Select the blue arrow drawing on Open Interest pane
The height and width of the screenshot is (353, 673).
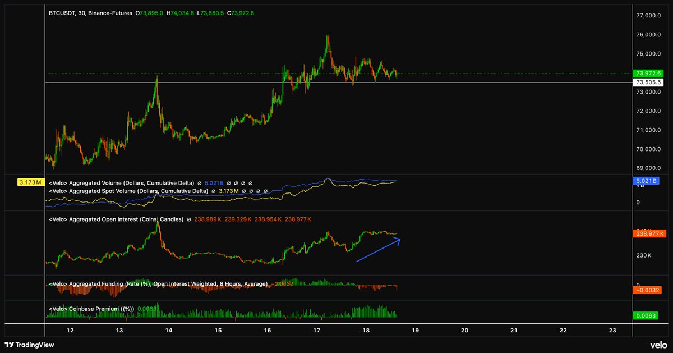(379, 250)
